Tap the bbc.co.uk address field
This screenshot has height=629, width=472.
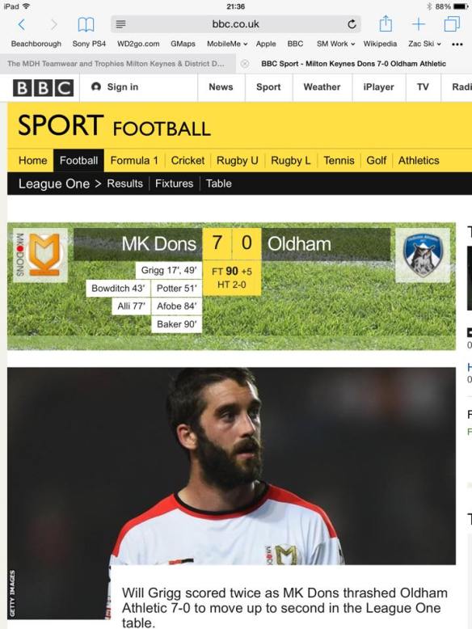[x=236, y=24]
